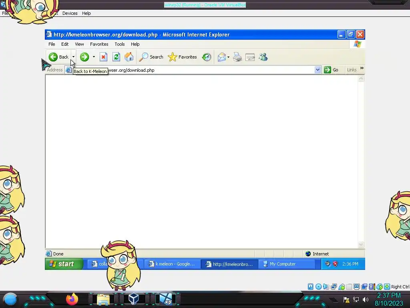Click the Mail envelope icon
Screen dimensions: 410x308
coord(222,57)
